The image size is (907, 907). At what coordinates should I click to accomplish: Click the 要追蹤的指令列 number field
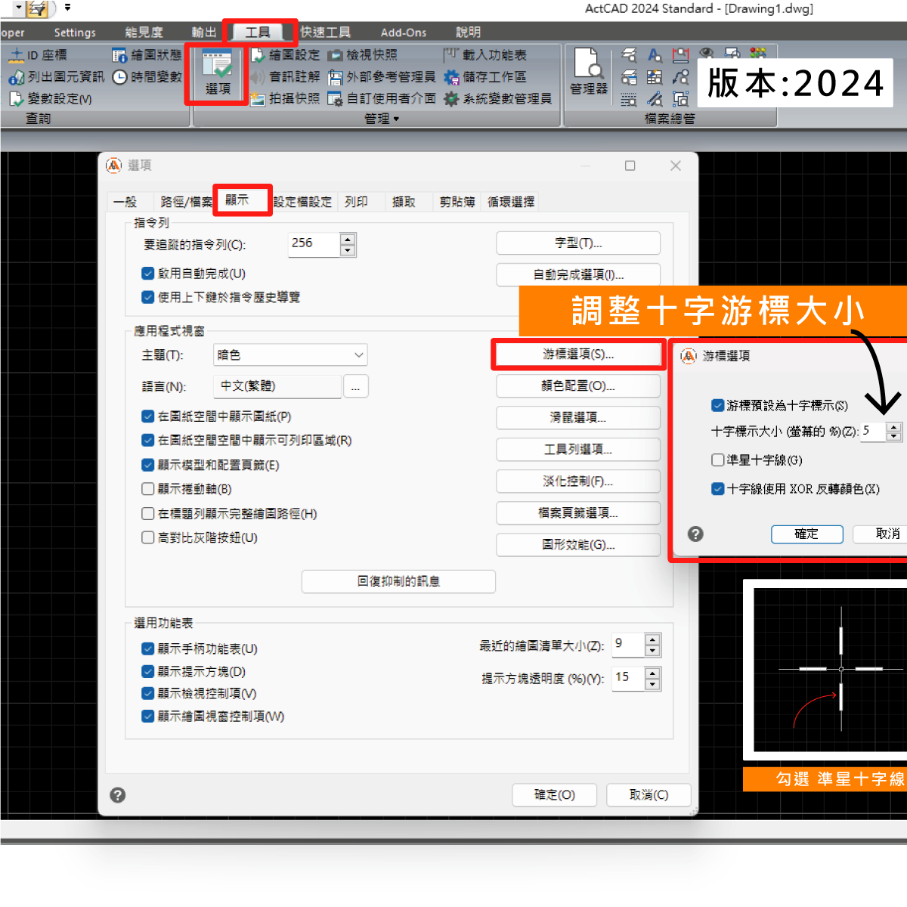click(x=314, y=244)
